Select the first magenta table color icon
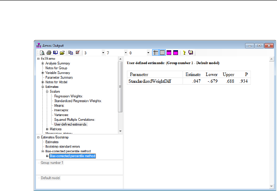 169,53
